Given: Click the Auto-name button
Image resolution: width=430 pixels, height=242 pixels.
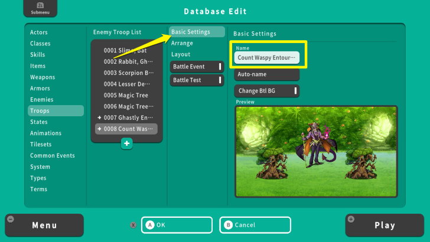Looking at the screenshot, I should point(266,74).
